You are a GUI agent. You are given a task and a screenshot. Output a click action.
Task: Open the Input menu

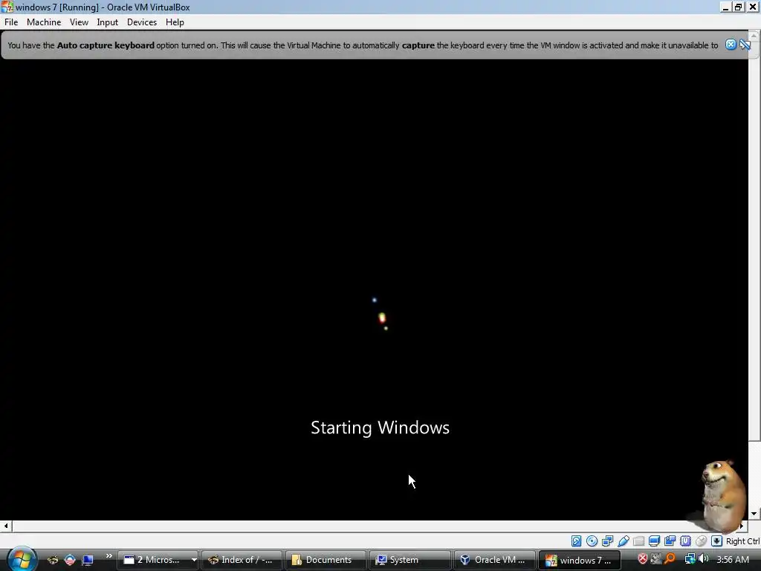[x=107, y=22]
